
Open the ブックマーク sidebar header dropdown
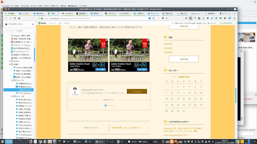(15, 24)
